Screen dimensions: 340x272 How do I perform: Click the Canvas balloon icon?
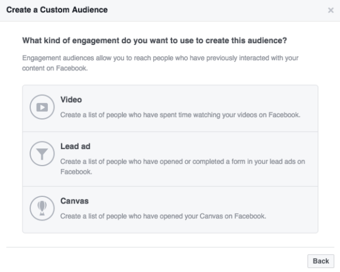(42, 208)
